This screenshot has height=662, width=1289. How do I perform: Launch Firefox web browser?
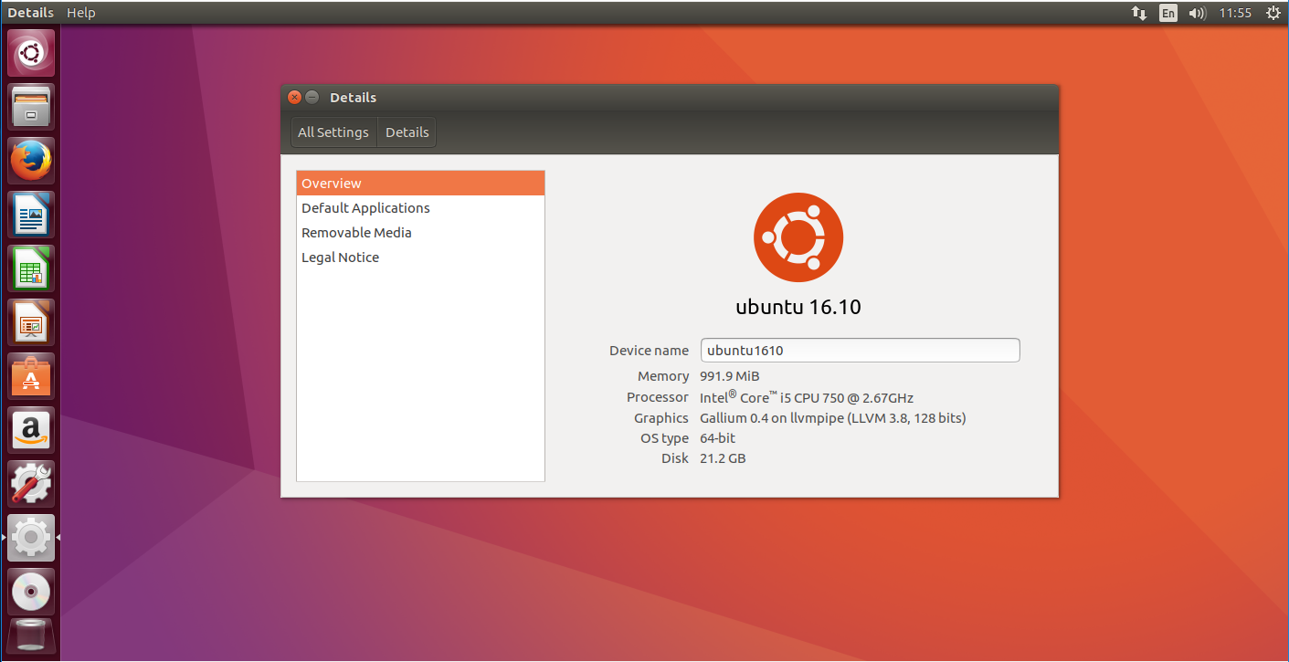[31, 161]
